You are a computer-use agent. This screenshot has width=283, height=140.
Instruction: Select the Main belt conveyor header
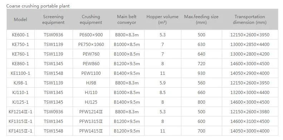(127, 19)
